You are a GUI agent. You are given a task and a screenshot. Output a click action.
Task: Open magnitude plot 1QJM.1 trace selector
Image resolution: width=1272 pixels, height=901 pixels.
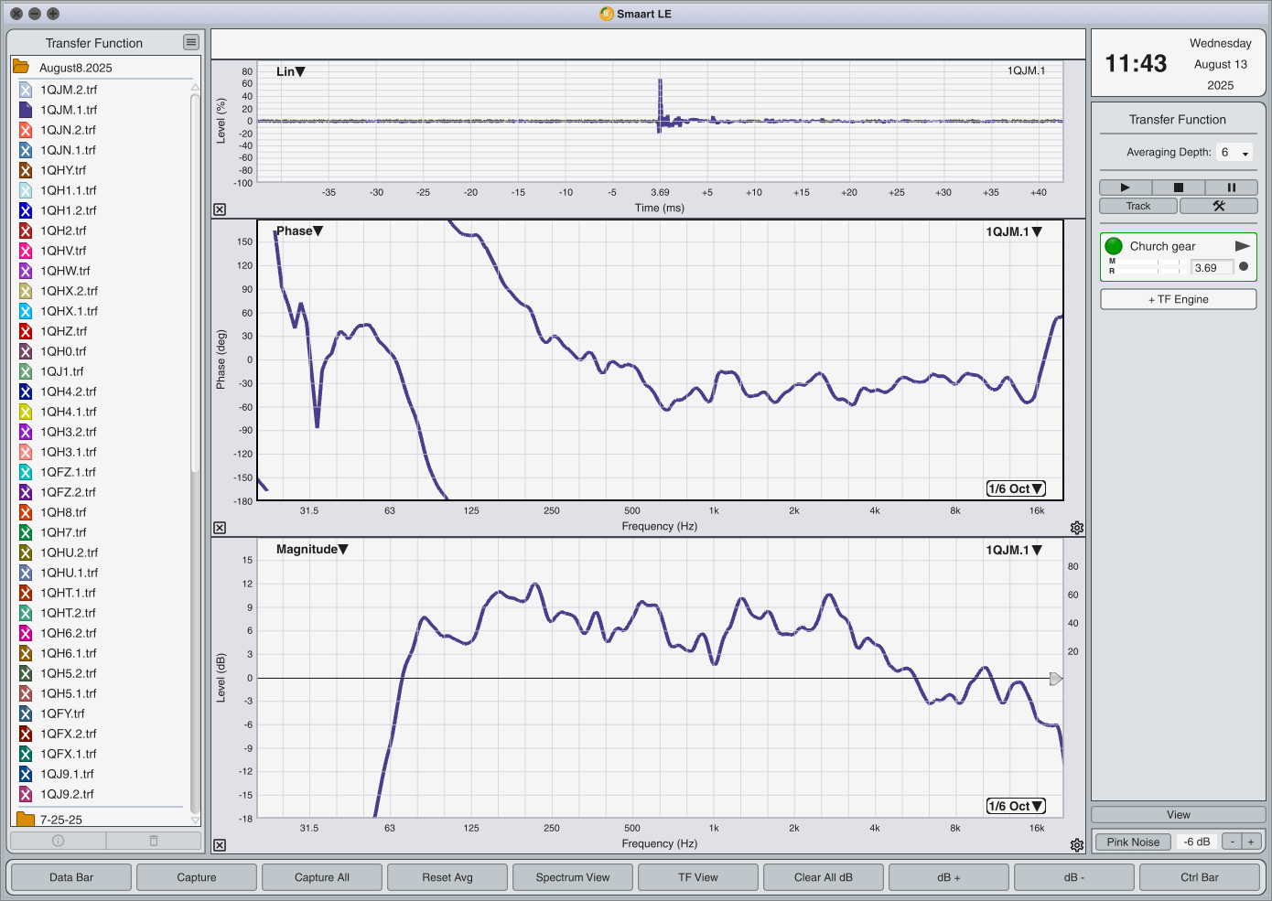(x=1014, y=551)
